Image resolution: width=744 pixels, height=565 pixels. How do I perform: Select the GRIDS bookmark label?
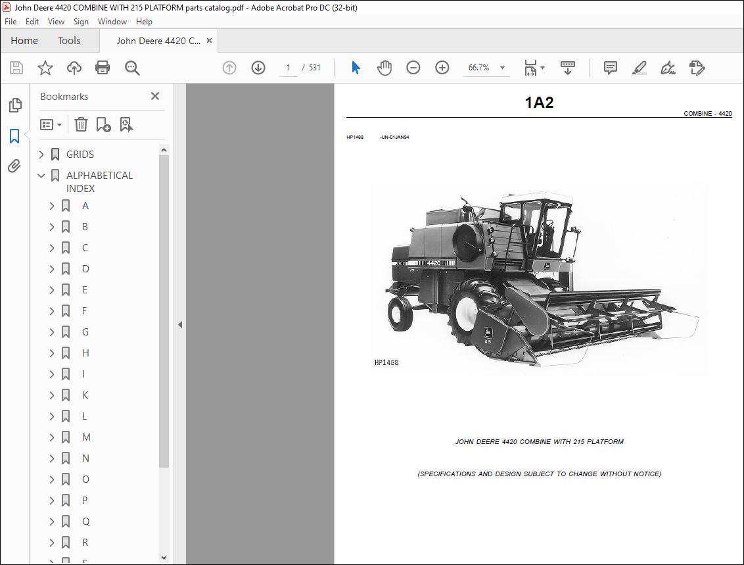point(80,155)
